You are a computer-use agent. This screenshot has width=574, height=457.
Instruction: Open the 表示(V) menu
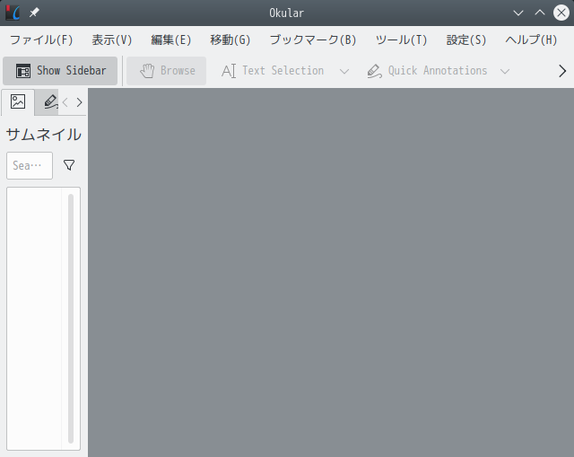point(111,40)
